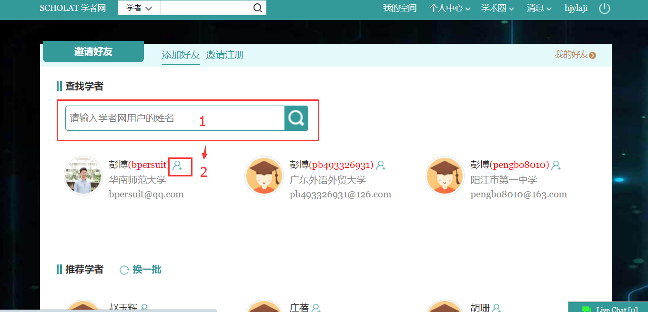Open 彭博 bpersuit profile photo
Viewport: 648px width, 312px height.
point(83,176)
